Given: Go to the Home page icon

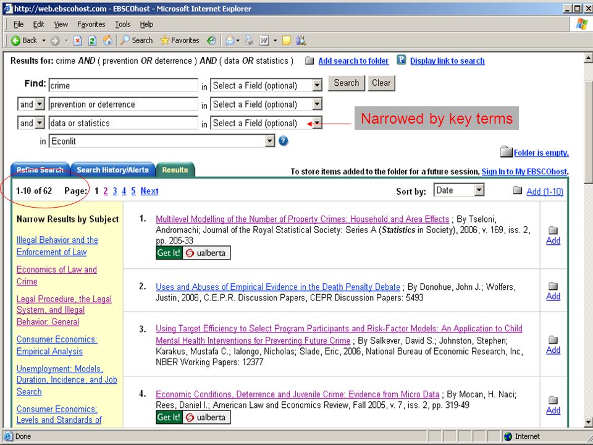Looking at the screenshot, I should tap(107, 41).
